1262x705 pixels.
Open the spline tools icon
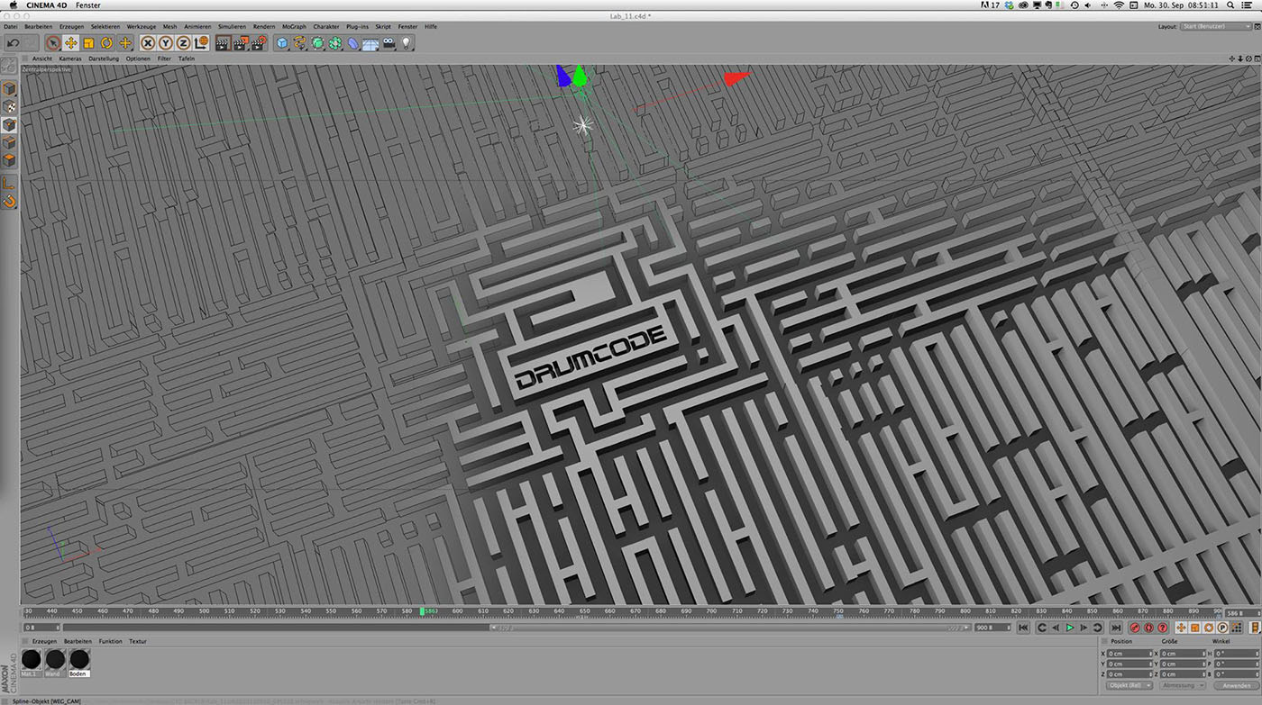pos(300,42)
